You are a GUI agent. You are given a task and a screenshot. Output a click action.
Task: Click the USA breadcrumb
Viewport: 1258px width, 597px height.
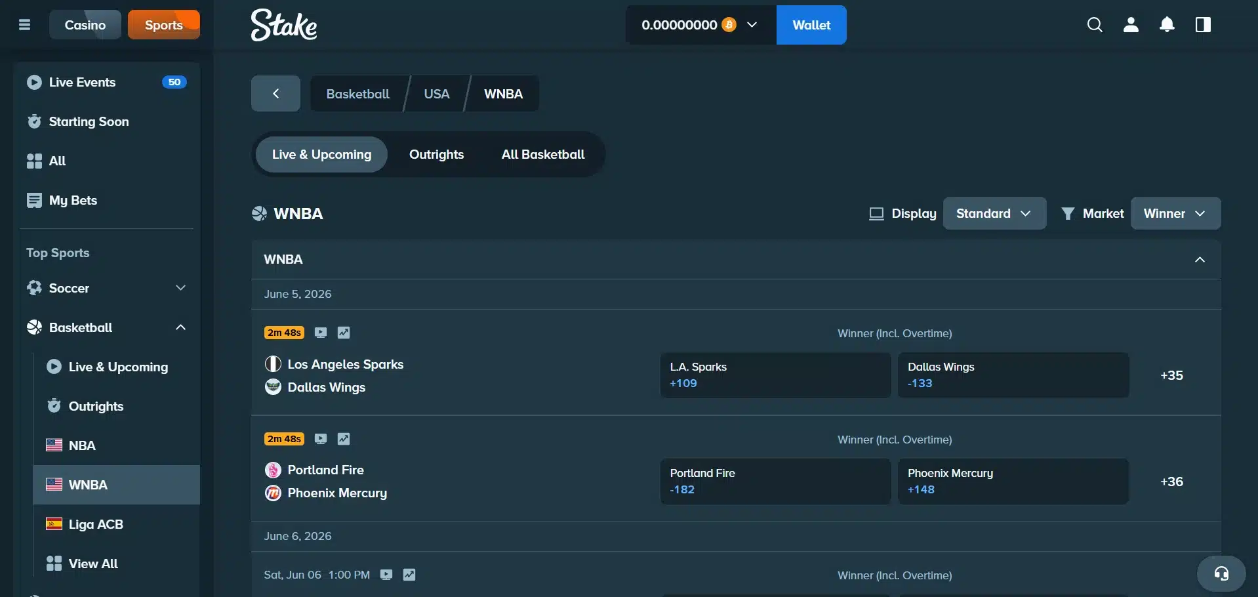pyautogui.click(x=437, y=94)
